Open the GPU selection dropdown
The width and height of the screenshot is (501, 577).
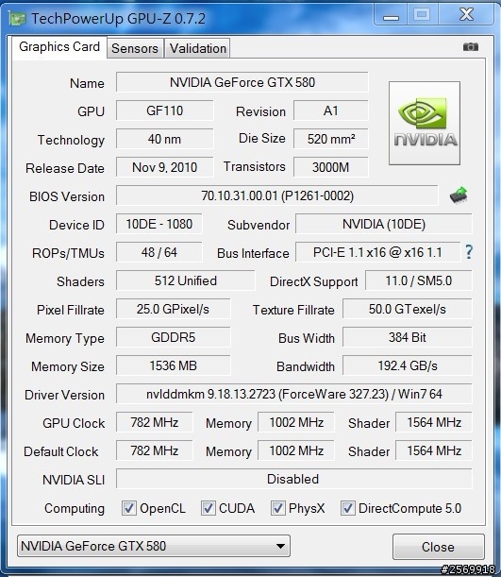click(x=154, y=546)
